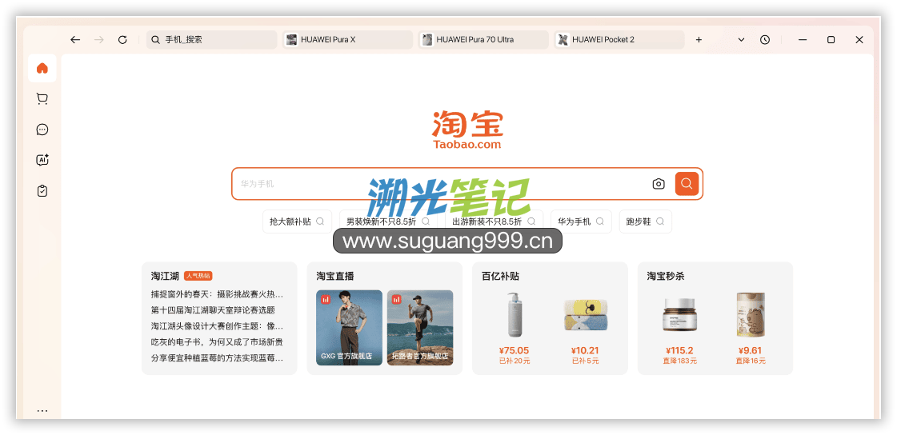Image resolution: width=897 pixels, height=435 pixels.
Task: Click the ¥115.2 price
Action: [x=679, y=350]
